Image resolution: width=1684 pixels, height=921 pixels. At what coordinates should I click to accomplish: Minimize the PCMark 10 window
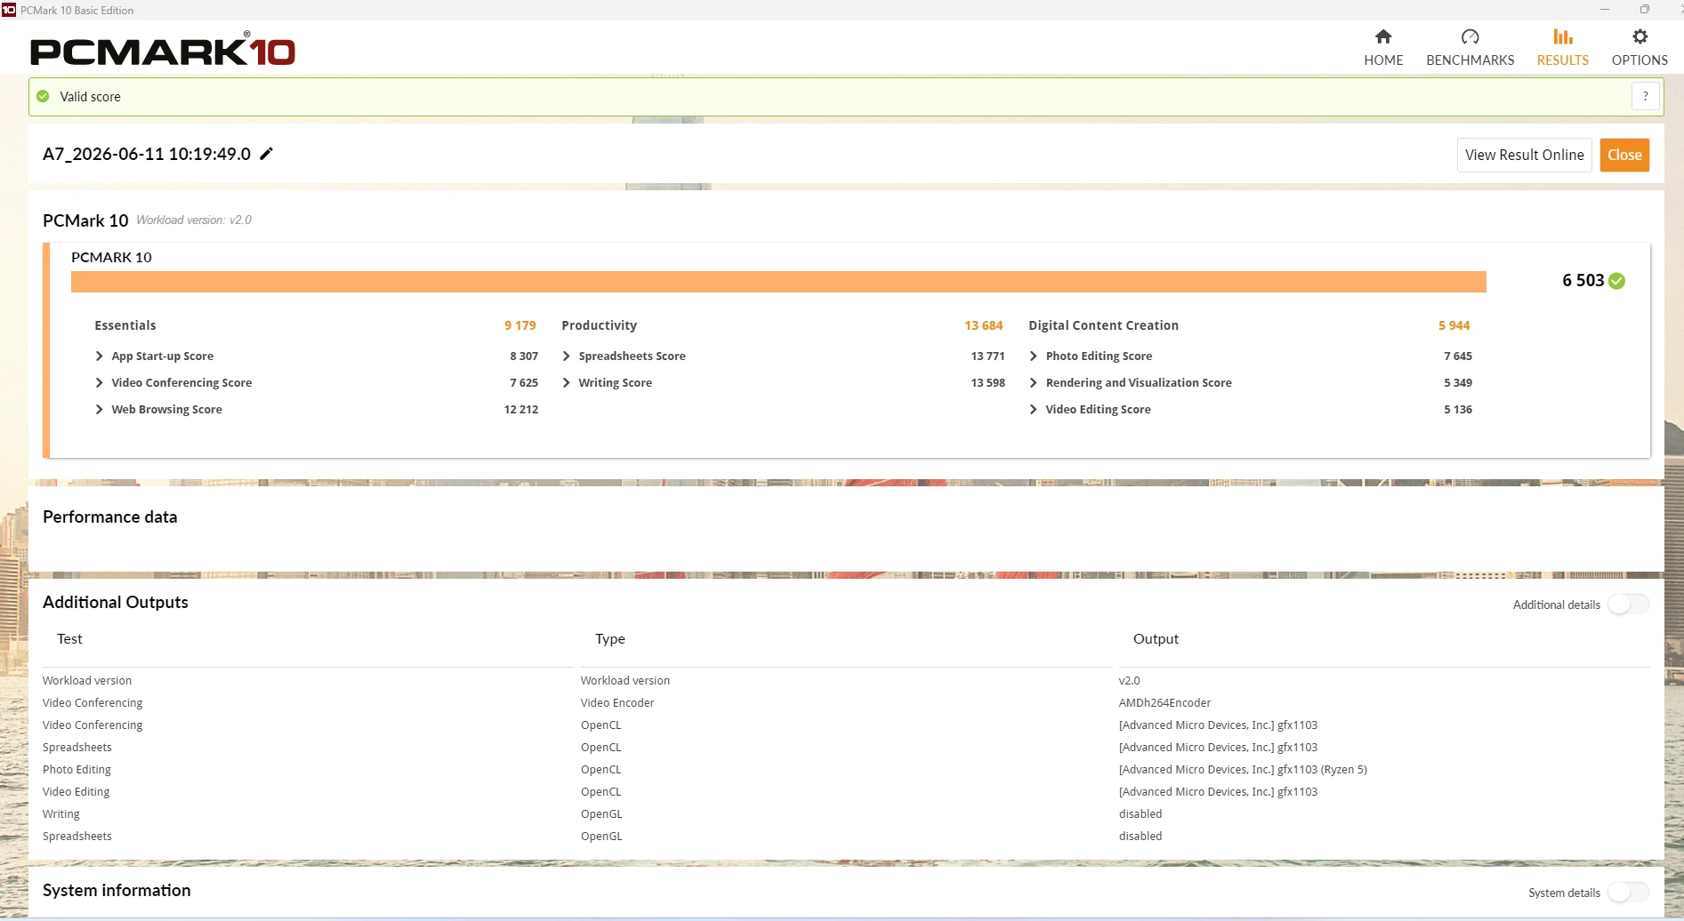click(1605, 10)
